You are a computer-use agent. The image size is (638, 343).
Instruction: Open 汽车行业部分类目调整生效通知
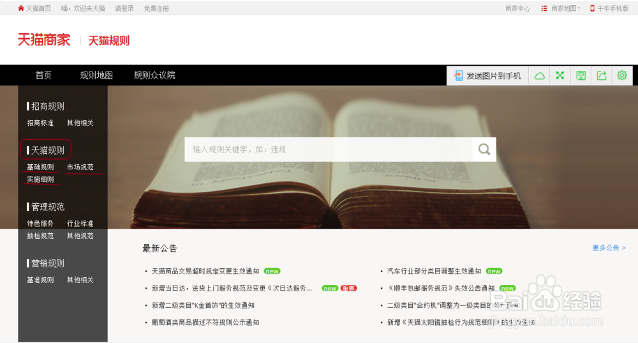click(434, 271)
